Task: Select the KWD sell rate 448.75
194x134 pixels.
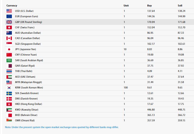Action: (182, 110)
